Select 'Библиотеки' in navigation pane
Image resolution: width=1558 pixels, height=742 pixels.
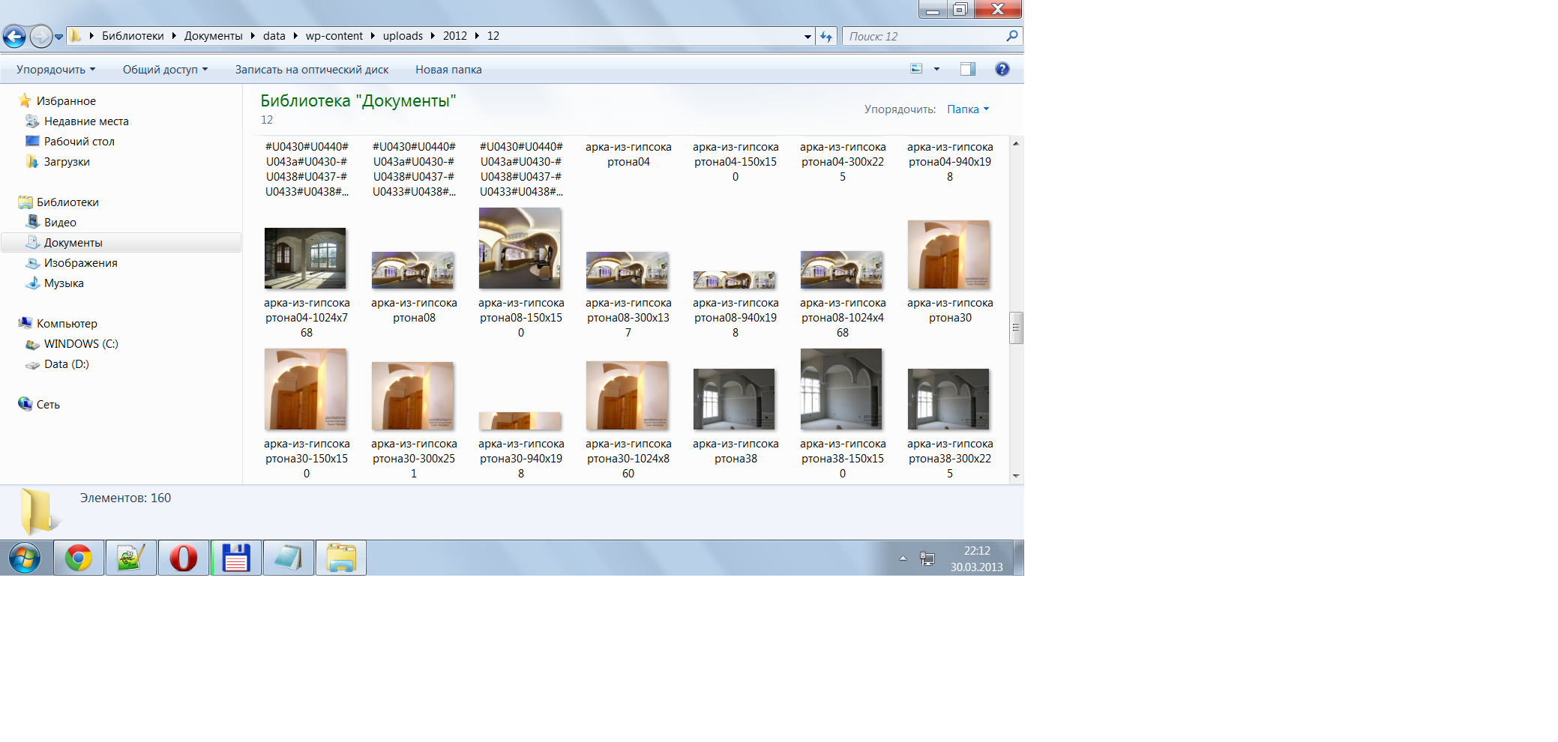(x=67, y=202)
